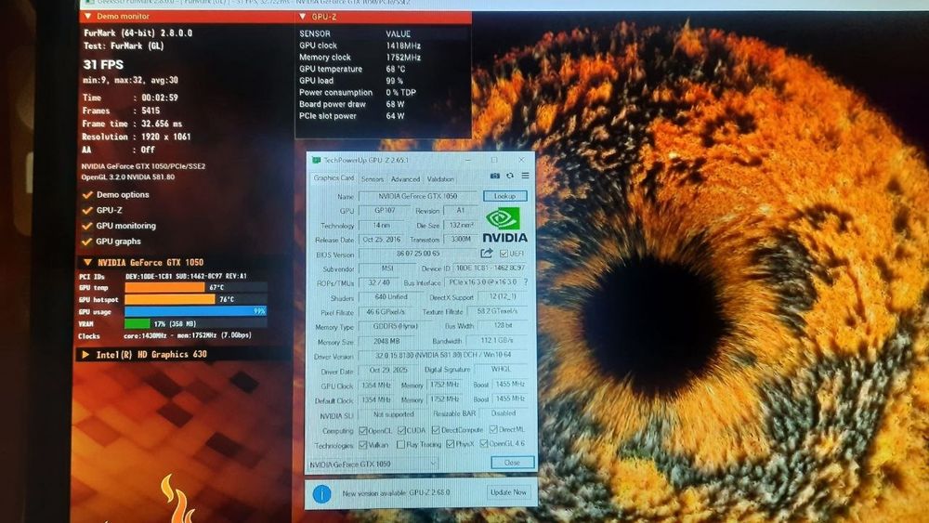Click the Memory Size field 2048 MB
Screen dimensions: 929x523
386,341
